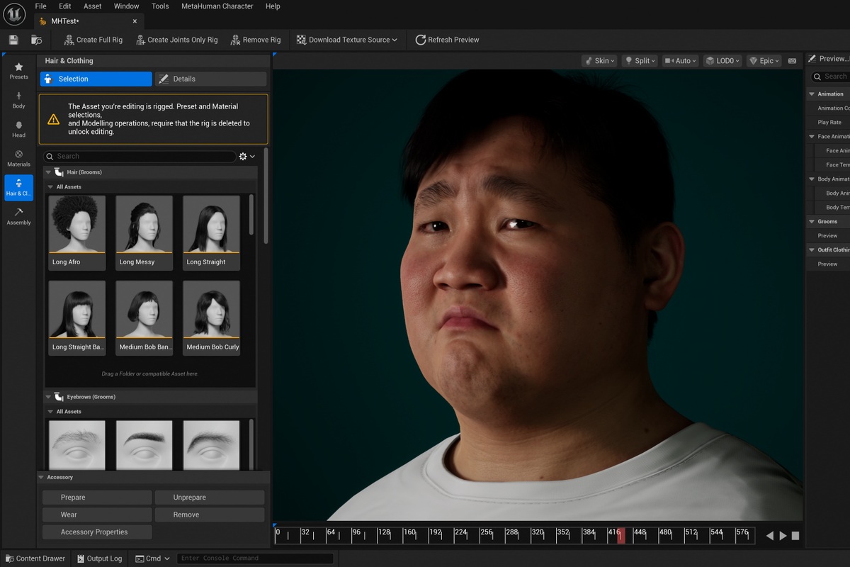Click Refresh Preview
This screenshot has height=567, width=850.
tap(447, 40)
